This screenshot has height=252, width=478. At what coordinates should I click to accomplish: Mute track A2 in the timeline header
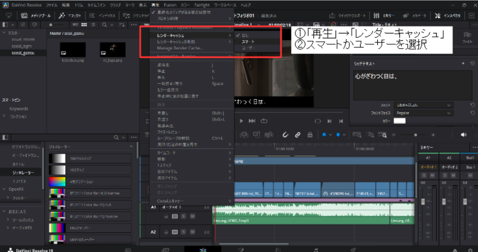click(x=193, y=232)
